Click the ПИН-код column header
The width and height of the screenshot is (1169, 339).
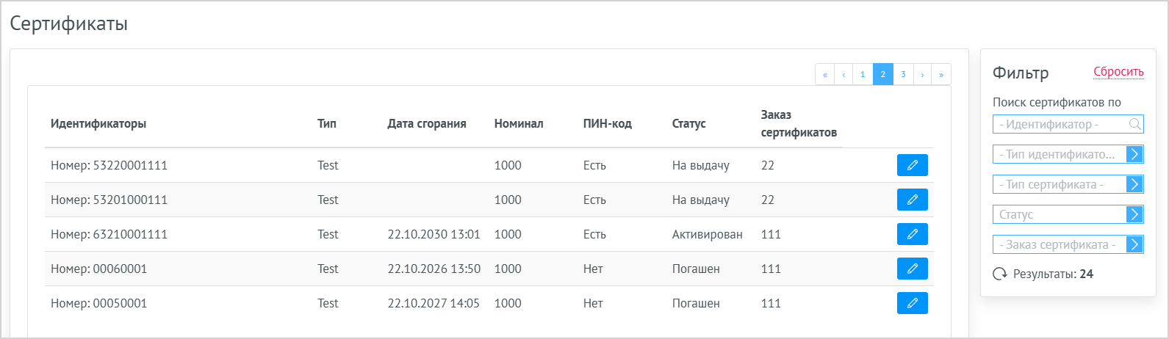(608, 123)
